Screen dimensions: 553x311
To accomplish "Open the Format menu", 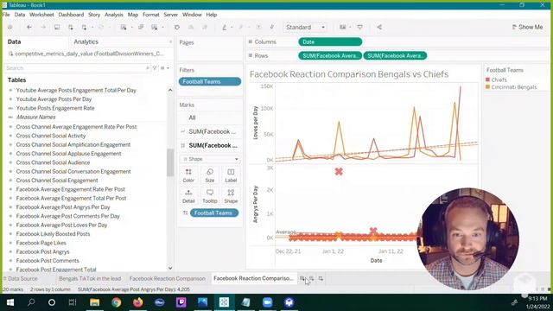I will [x=151, y=15].
